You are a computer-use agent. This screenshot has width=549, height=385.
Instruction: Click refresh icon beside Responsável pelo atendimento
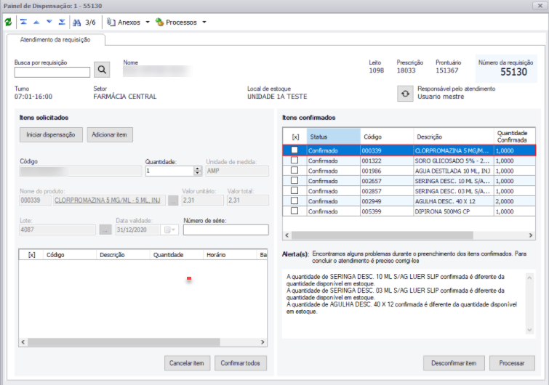pos(405,94)
